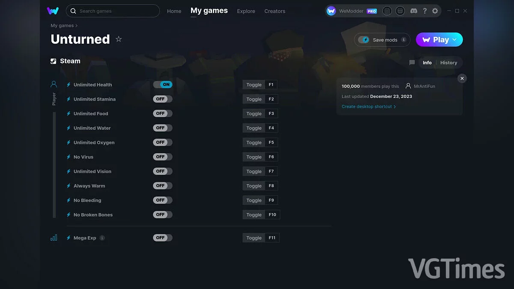The image size is (514, 289).
Task: Click the Unlimited Oxygen label
Action: 94,143
